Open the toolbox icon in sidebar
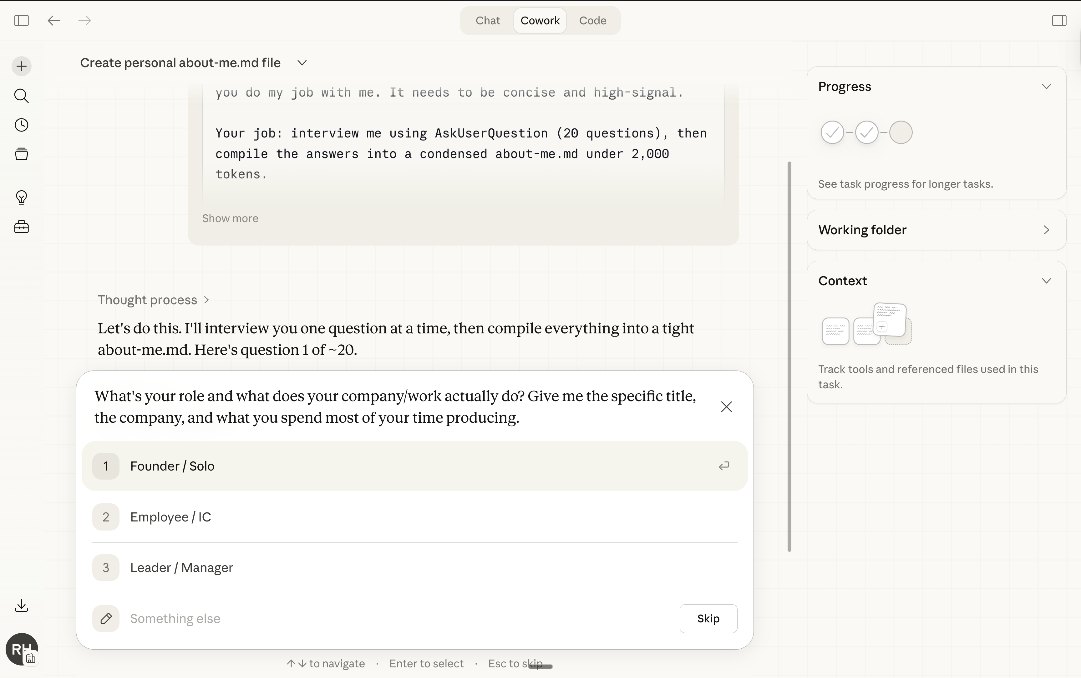This screenshot has height=678, width=1081. click(21, 227)
